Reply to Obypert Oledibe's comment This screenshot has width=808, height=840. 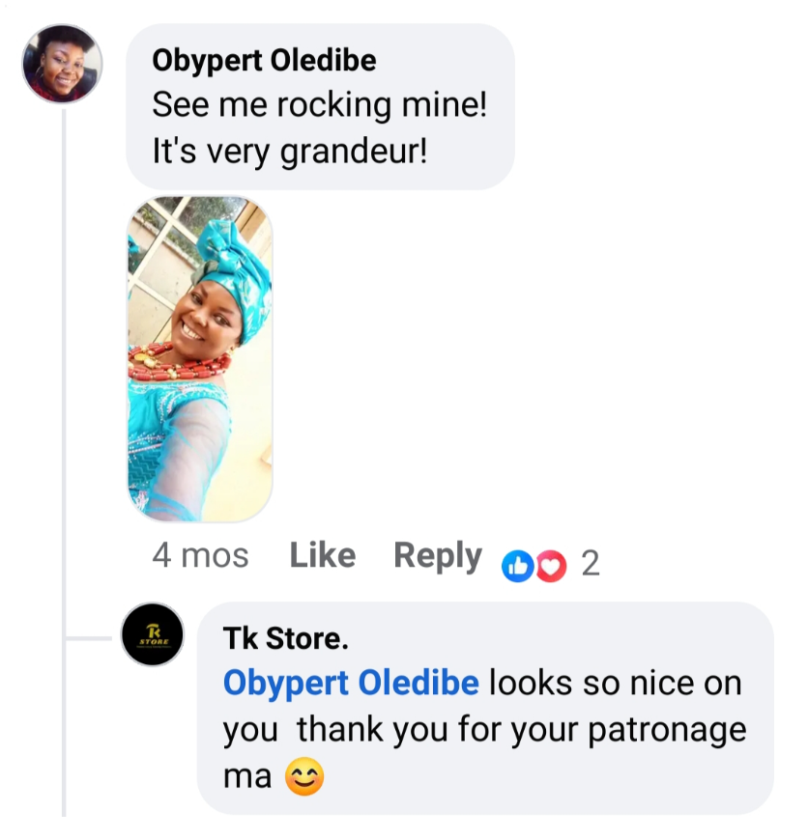click(437, 556)
